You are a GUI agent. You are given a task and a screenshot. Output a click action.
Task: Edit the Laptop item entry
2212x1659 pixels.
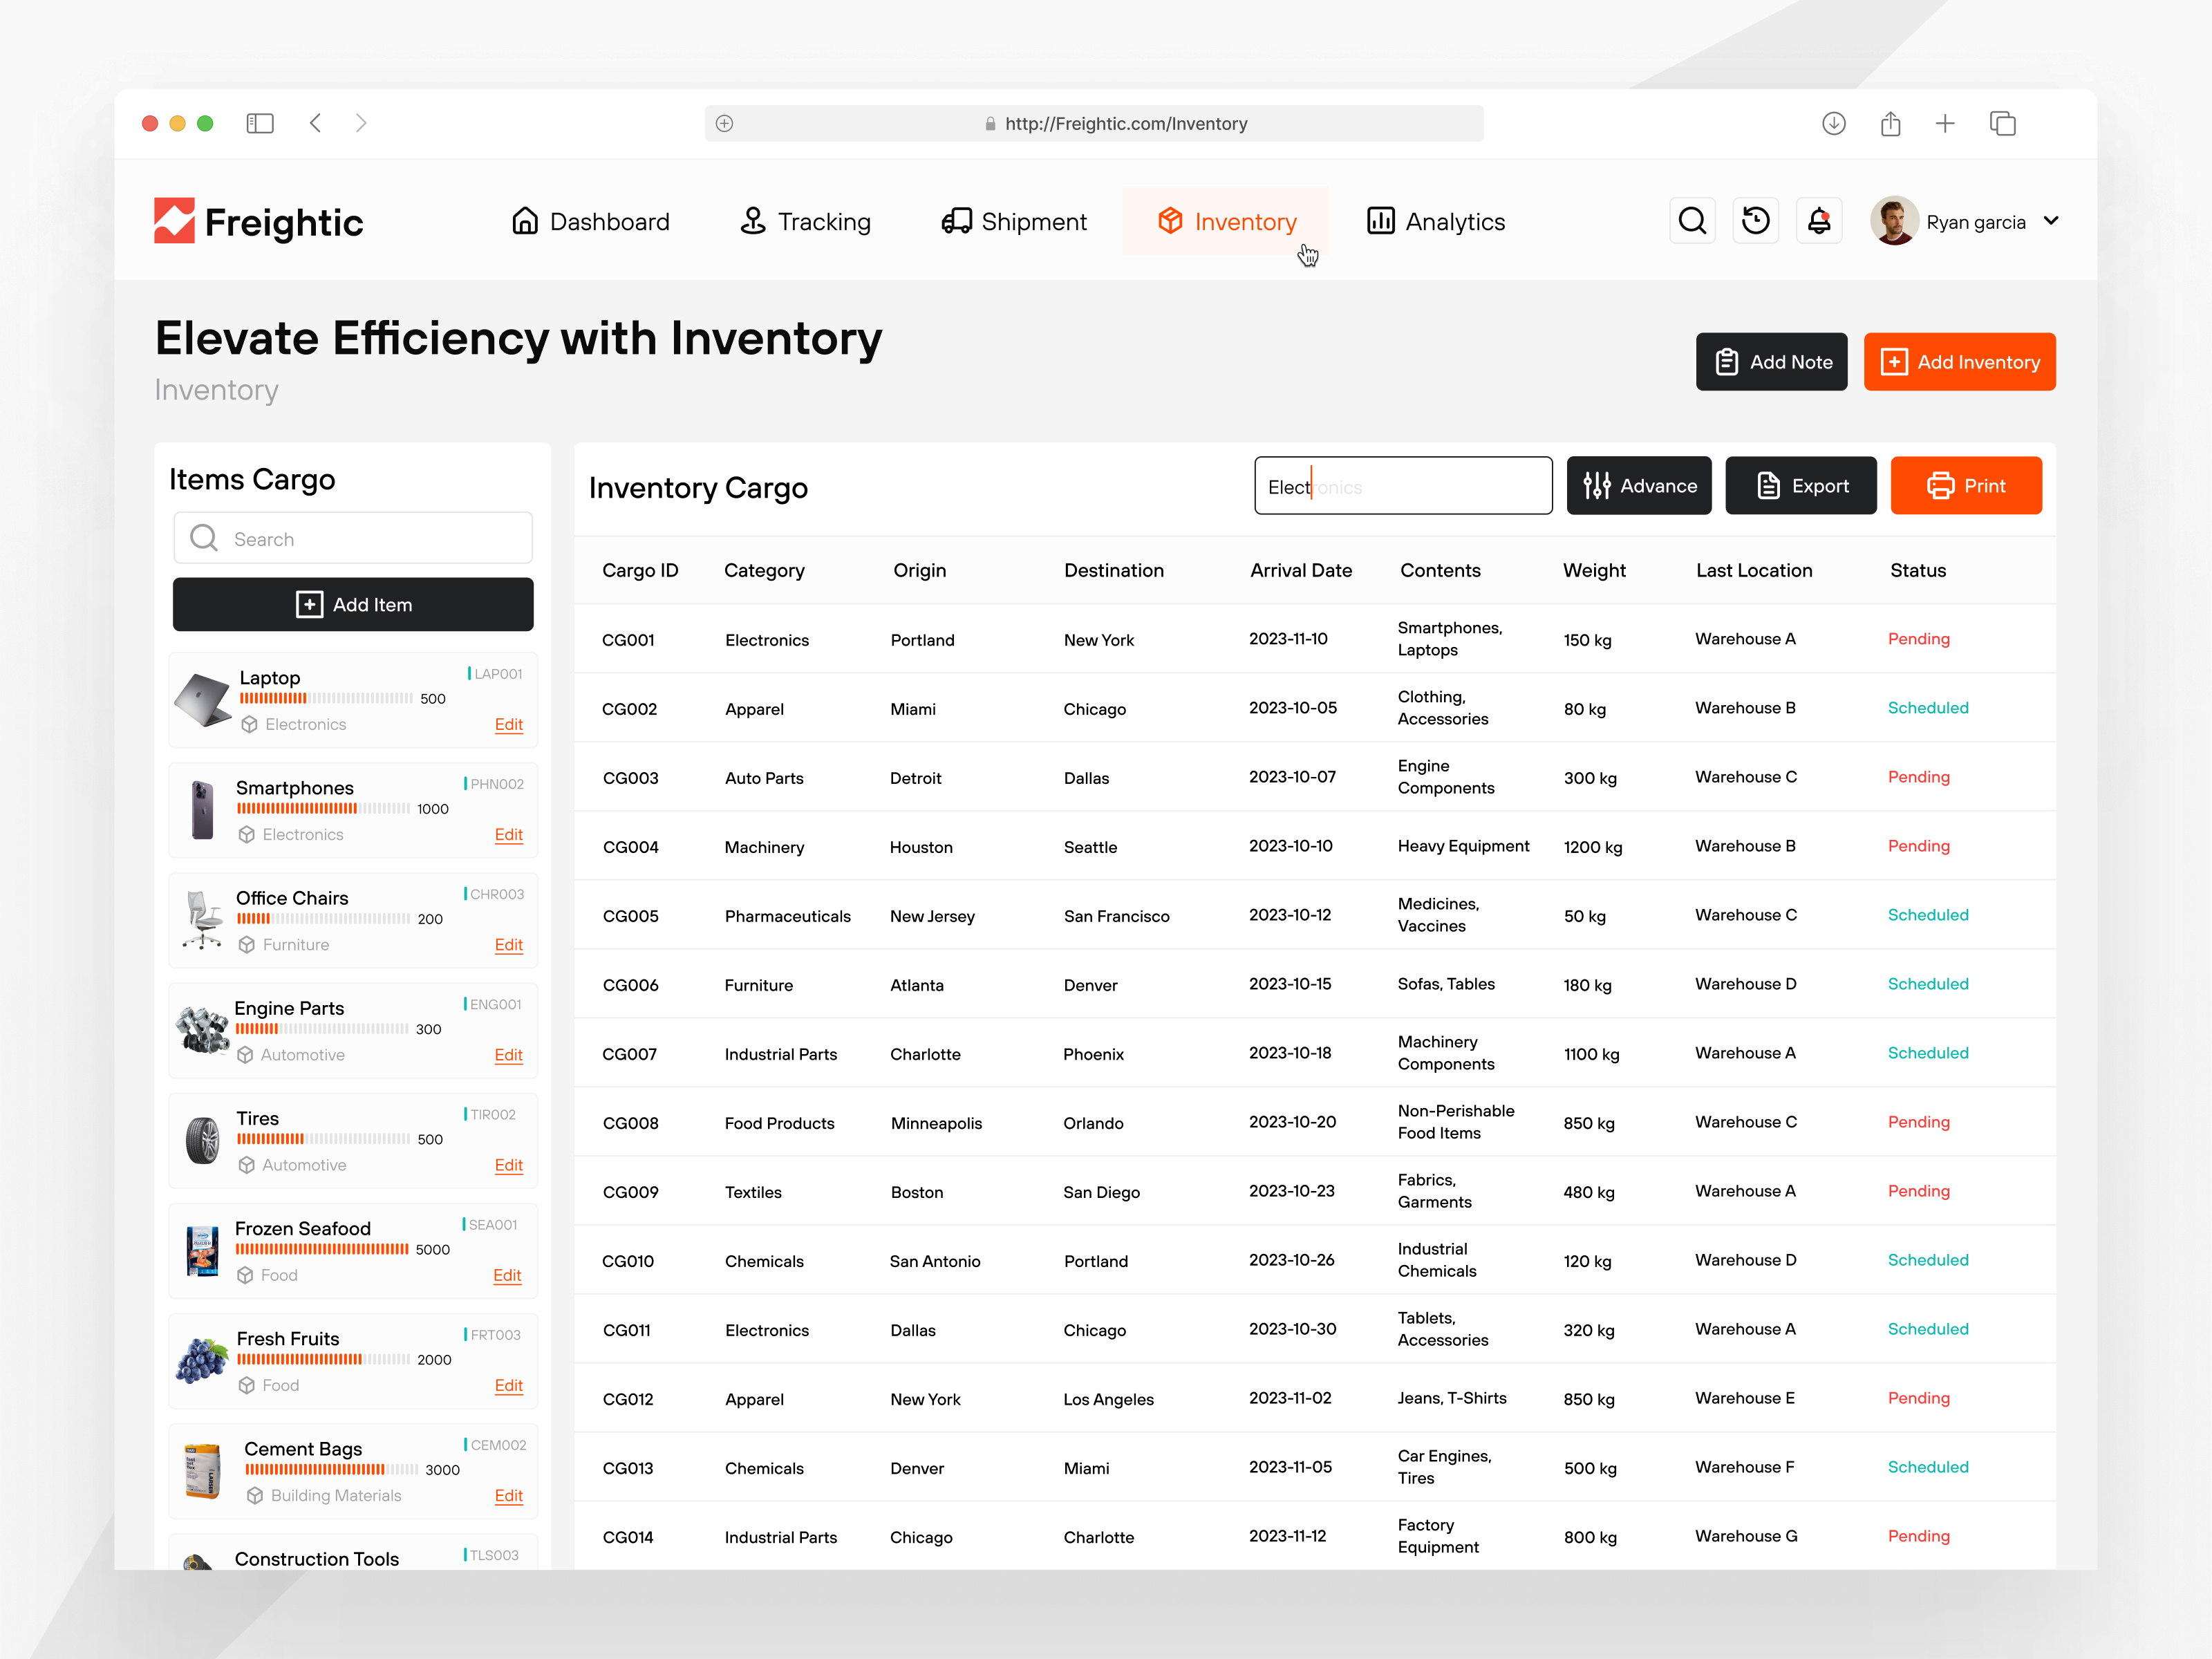coord(508,724)
